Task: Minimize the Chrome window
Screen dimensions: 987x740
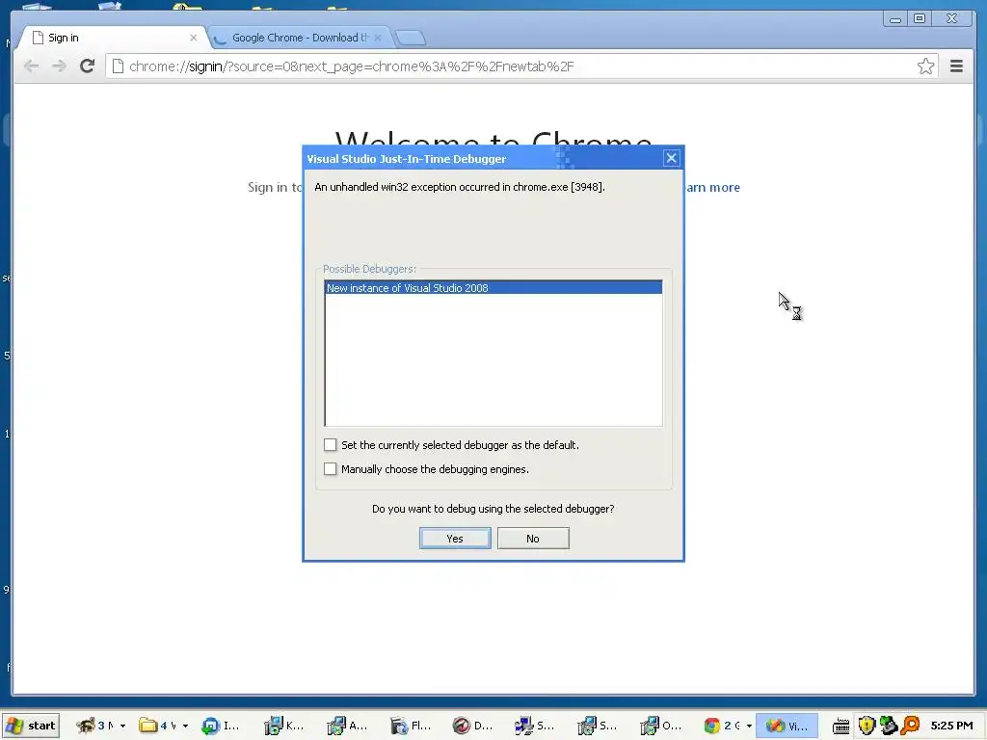Action: (894, 19)
